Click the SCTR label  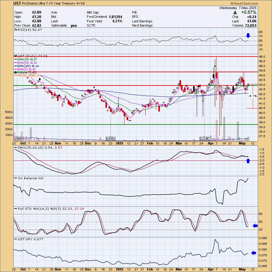pos(91,25)
